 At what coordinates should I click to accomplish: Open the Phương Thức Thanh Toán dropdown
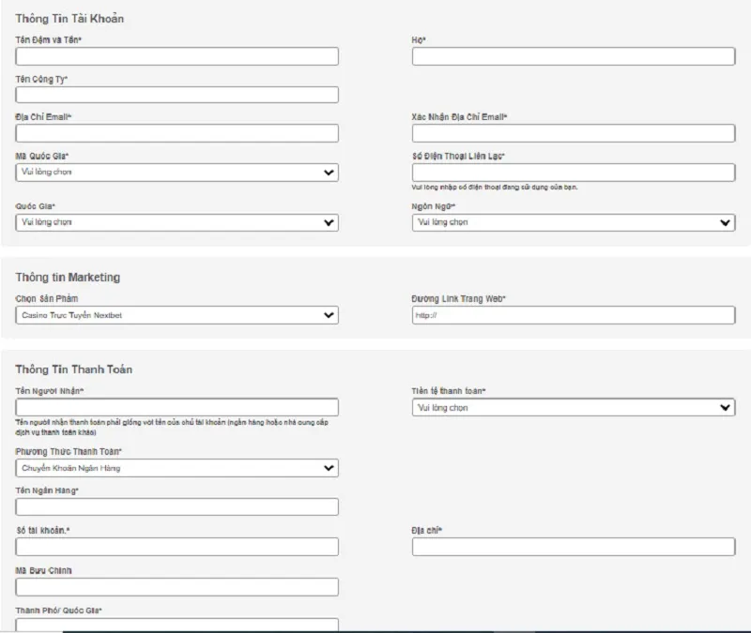tap(176, 468)
